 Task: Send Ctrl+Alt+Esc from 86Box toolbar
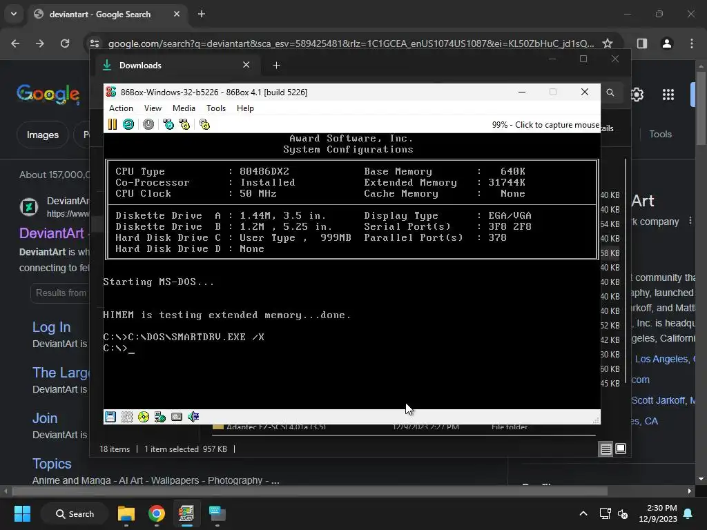coord(184,124)
